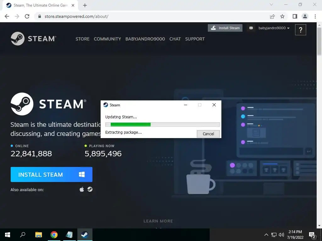Go to CHAT in Steam header
322x241 pixels.
175,39
